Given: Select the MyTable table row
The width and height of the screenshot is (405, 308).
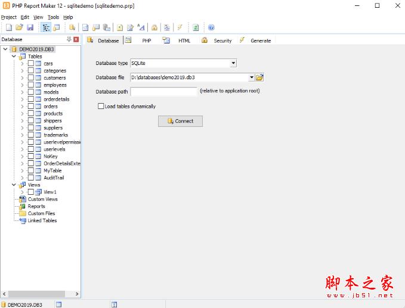Looking at the screenshot, I should (x=52, y=170).
